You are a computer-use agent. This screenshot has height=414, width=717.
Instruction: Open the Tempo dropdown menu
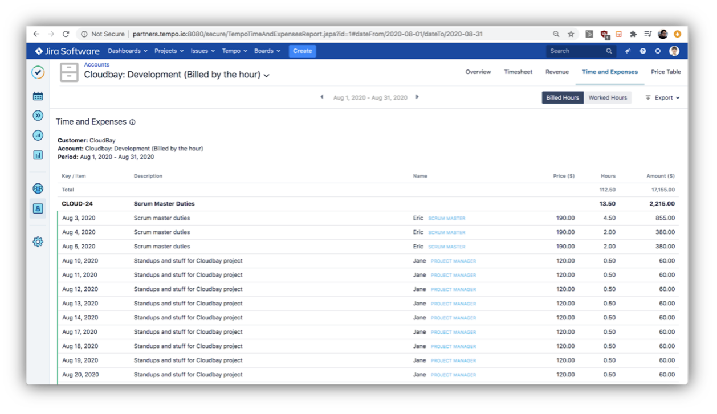[234, 51]
